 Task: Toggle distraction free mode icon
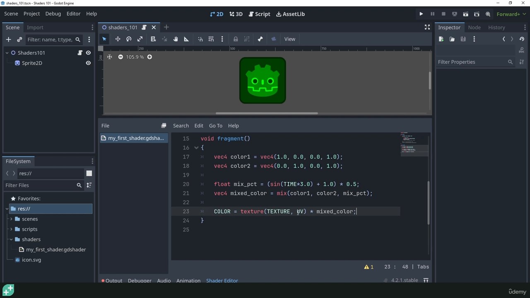427,27
